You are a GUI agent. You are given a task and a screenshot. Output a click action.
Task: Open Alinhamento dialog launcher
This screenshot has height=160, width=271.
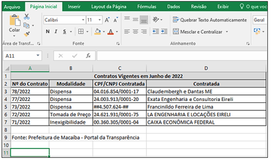pyautogui.click(x=248, y=44)
